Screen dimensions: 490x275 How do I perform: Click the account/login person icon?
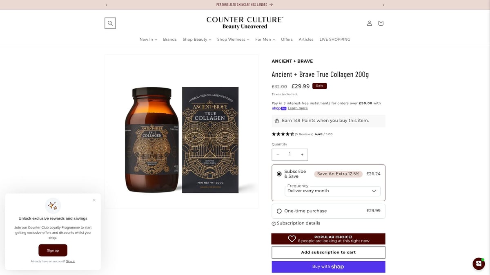(369, 23)
